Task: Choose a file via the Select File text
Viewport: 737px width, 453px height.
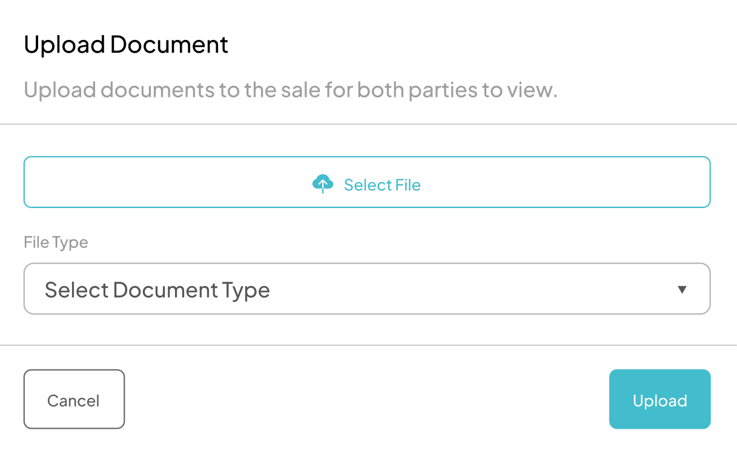Action: (382, 184)
